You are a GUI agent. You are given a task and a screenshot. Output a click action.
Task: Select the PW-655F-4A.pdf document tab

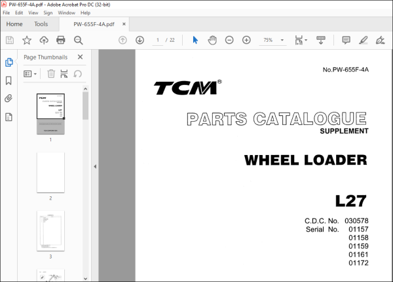pos(94,24)
